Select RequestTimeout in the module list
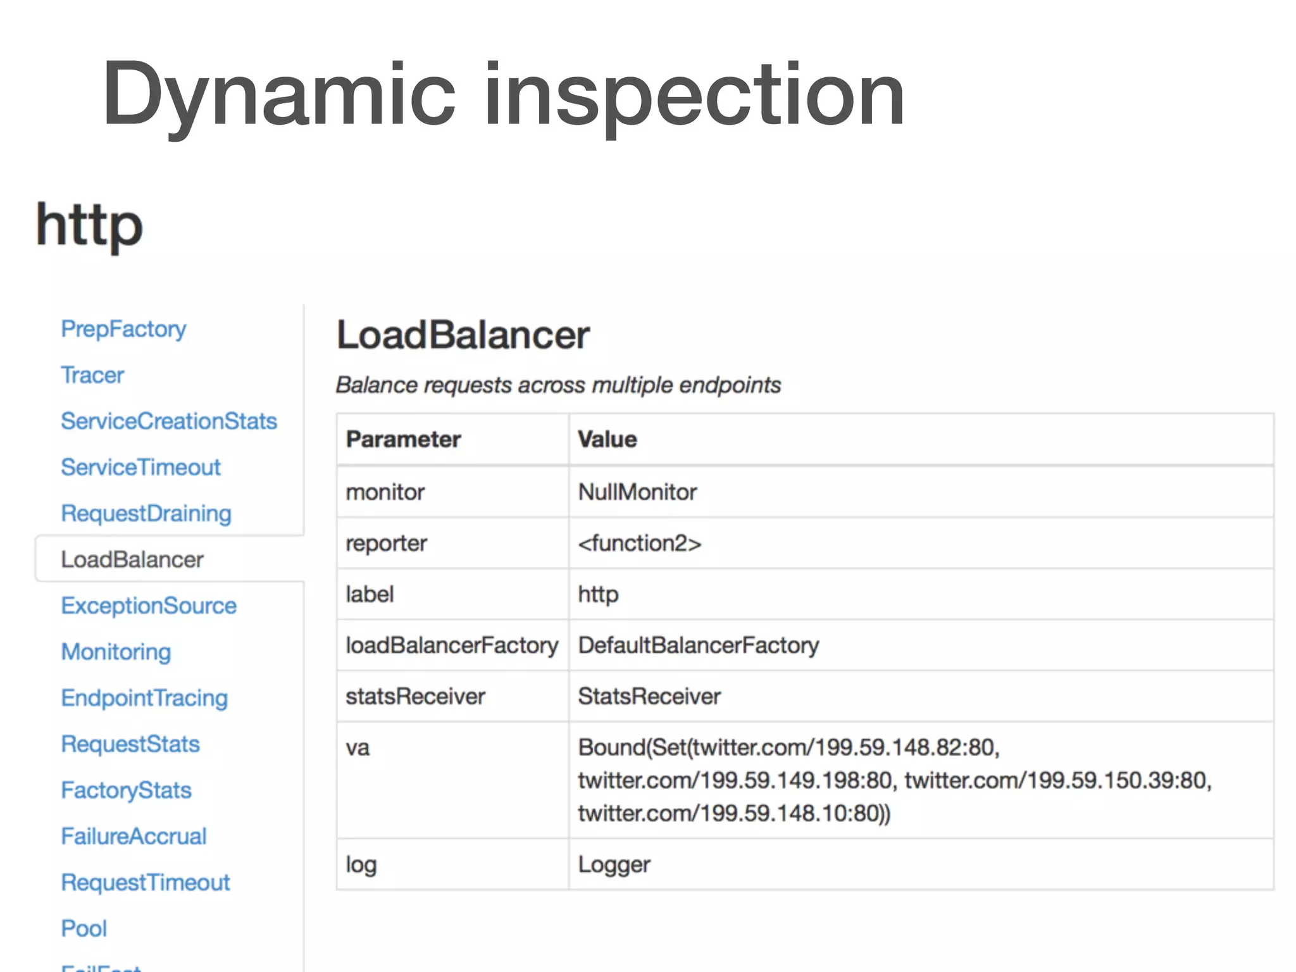1296x972 pixels. (146, 883)
